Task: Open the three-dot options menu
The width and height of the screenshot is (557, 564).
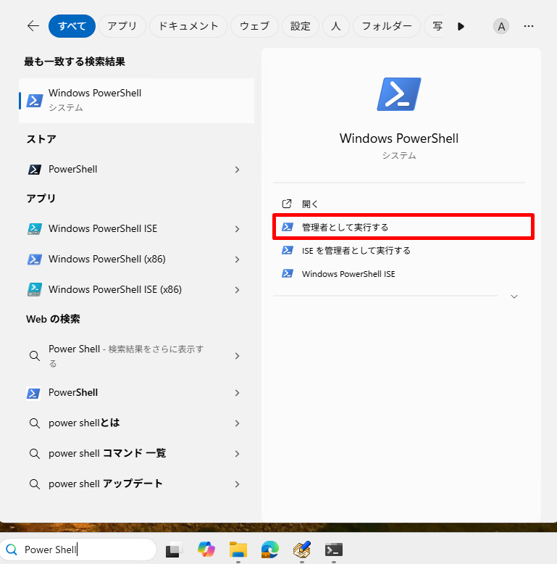Action: (529, 26)
